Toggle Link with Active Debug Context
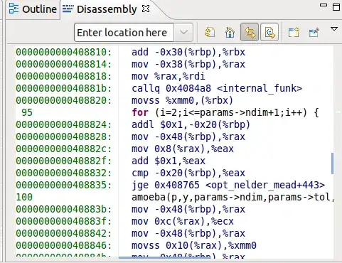342x263 pixels. point(250,32)
